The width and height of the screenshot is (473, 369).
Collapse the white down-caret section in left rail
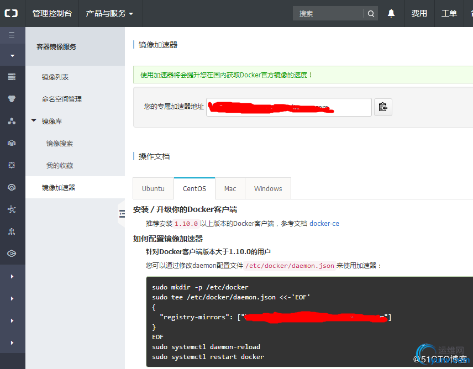click(x=12, y=55)
